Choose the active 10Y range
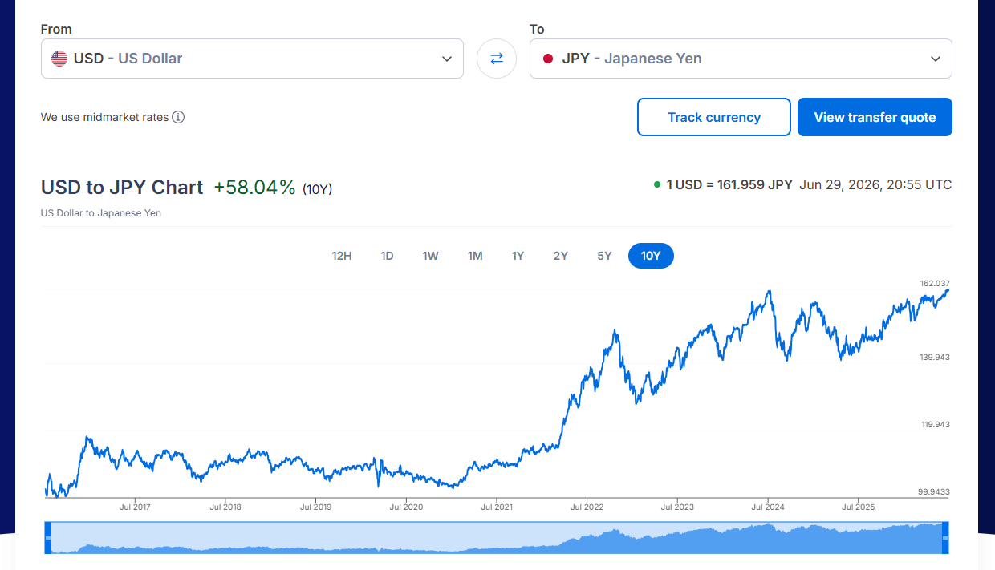The image size is (995, 570). click(651, 256)
